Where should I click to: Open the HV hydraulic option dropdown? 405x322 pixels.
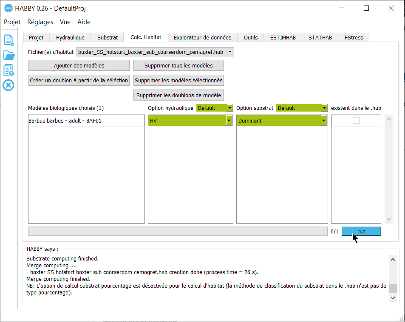(190, 121)
